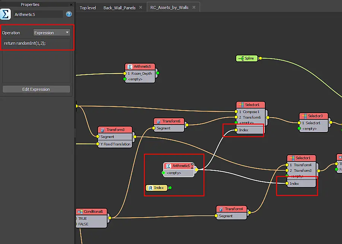Viewport: 342px width, 244px height.
Task: Click the Transform5 node's transform icon
Action: pos(159,121)
